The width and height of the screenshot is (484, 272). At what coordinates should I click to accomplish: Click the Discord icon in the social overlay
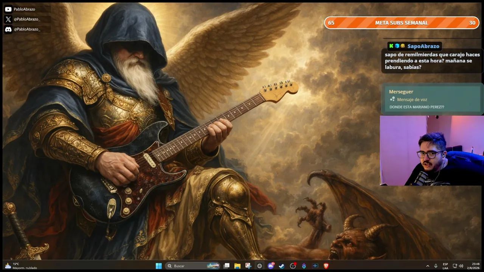8,29
